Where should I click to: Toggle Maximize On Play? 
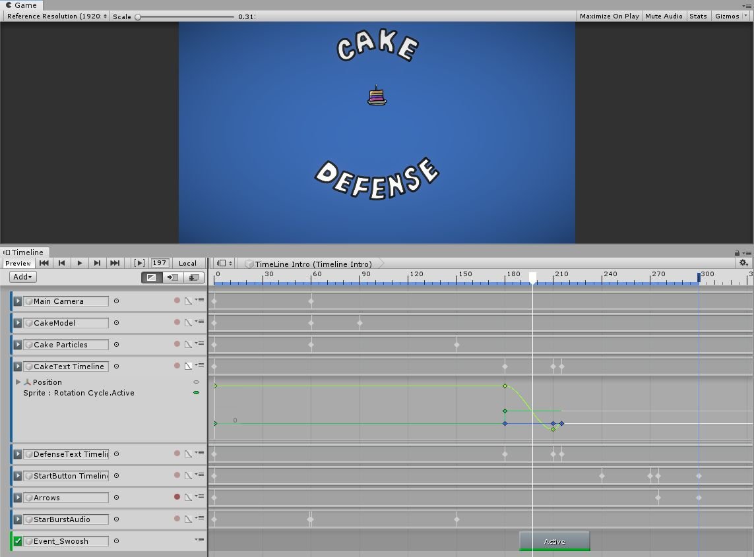610,16
